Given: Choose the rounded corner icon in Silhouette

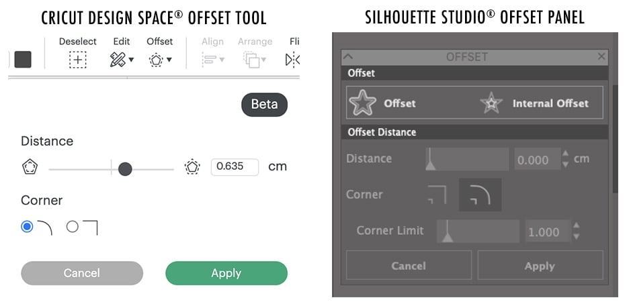Looking at the screenshot, I should [480, 195].
